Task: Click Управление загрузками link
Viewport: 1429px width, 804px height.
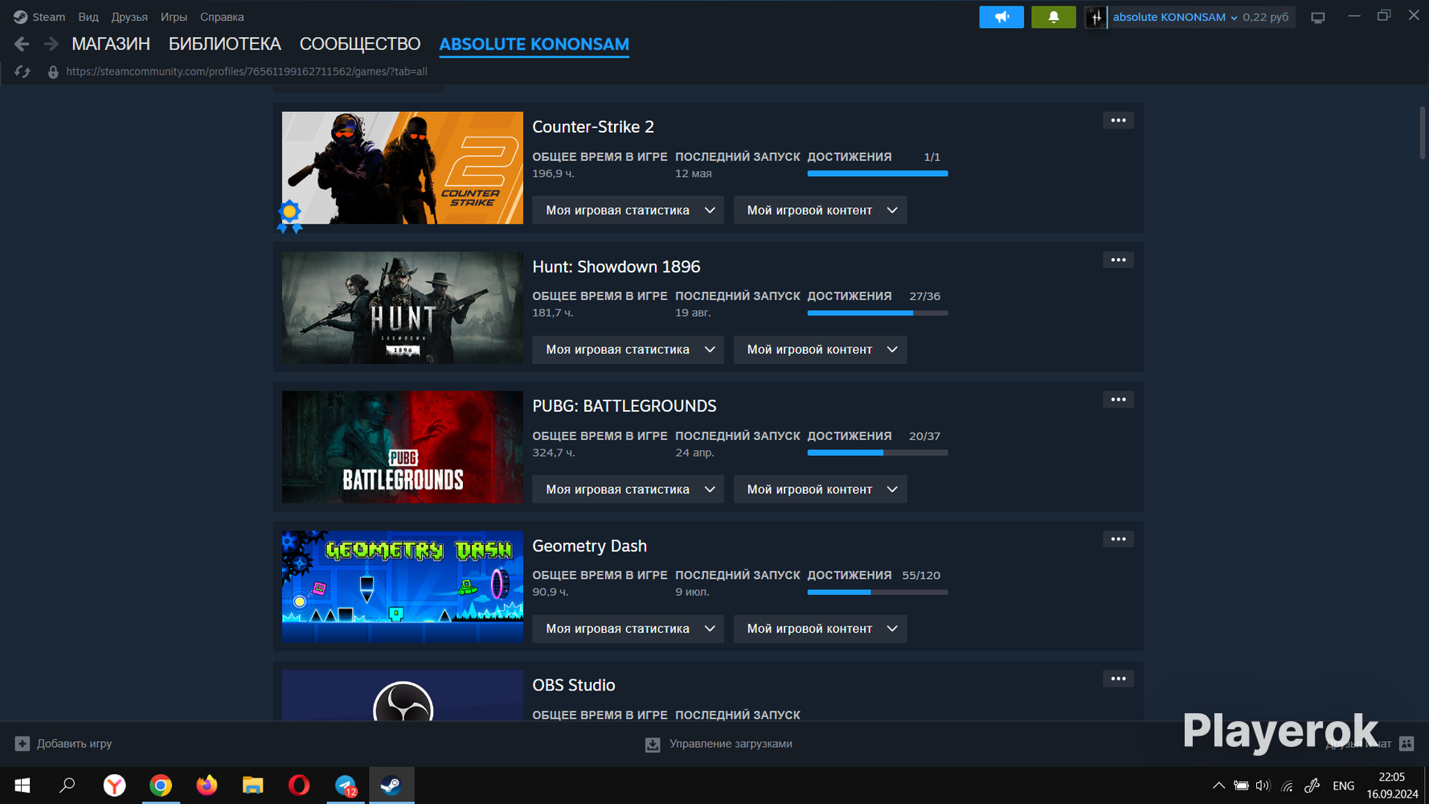Action: 731,744
